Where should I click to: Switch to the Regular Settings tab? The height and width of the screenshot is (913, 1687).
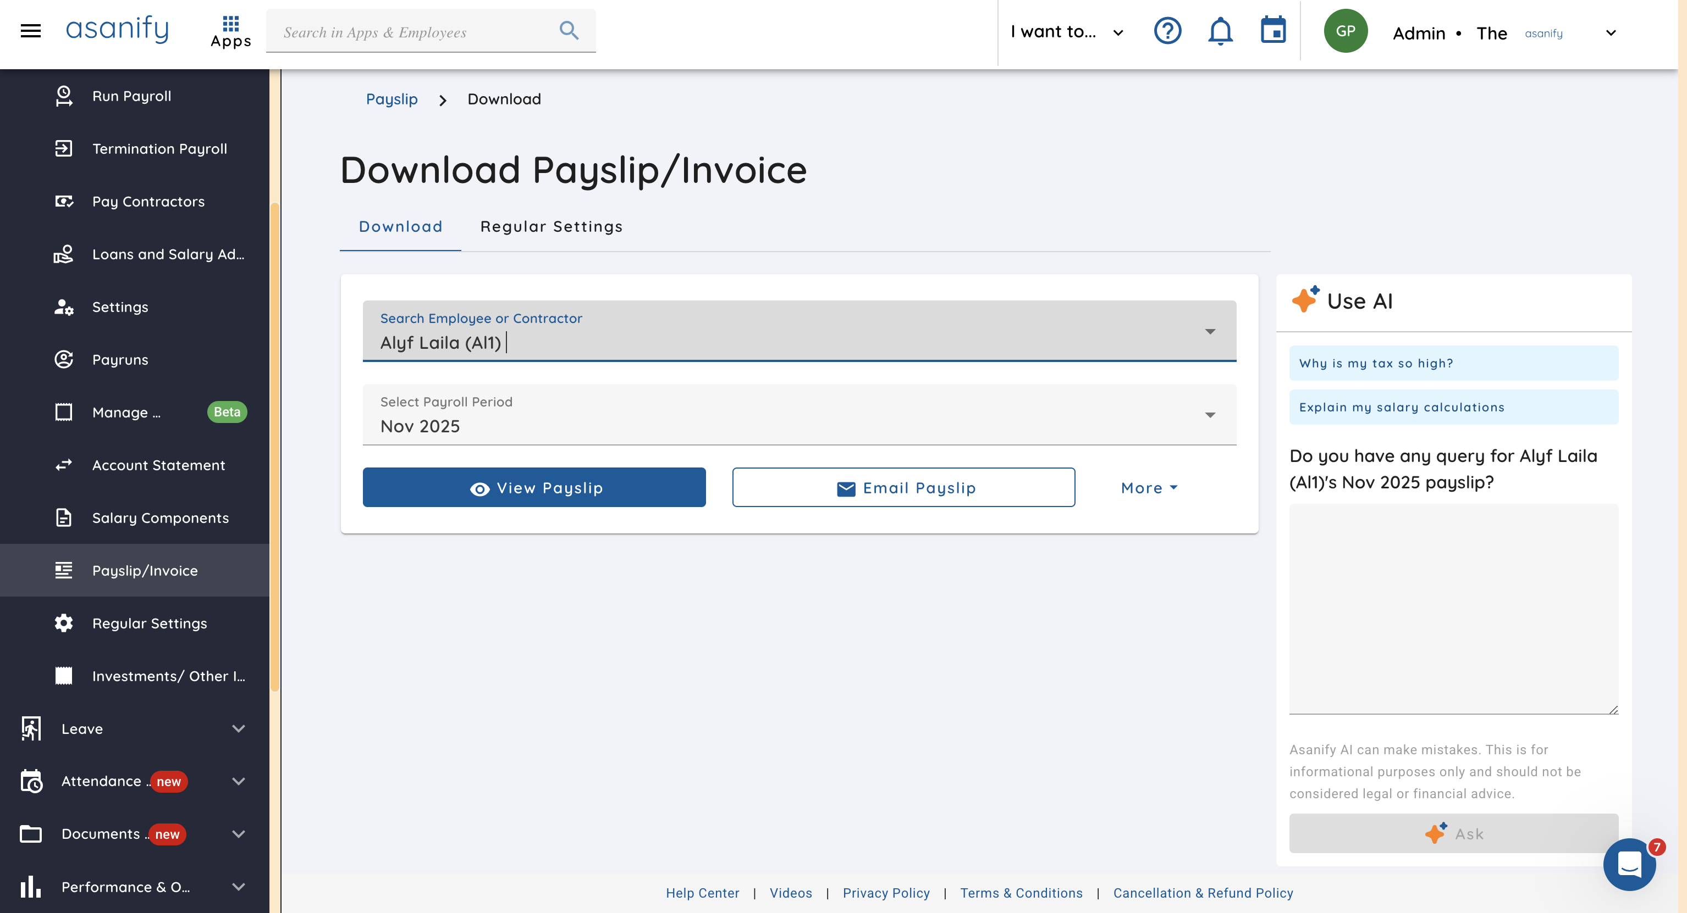coord(551,226)
